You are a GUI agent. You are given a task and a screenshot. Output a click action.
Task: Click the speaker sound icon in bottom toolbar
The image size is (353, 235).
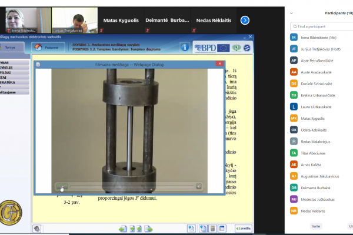pyautogui.click(x=36, y=229)
